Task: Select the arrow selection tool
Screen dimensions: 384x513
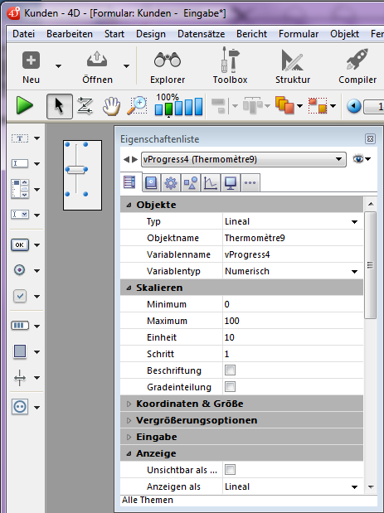Action: [x=59, y=106]
